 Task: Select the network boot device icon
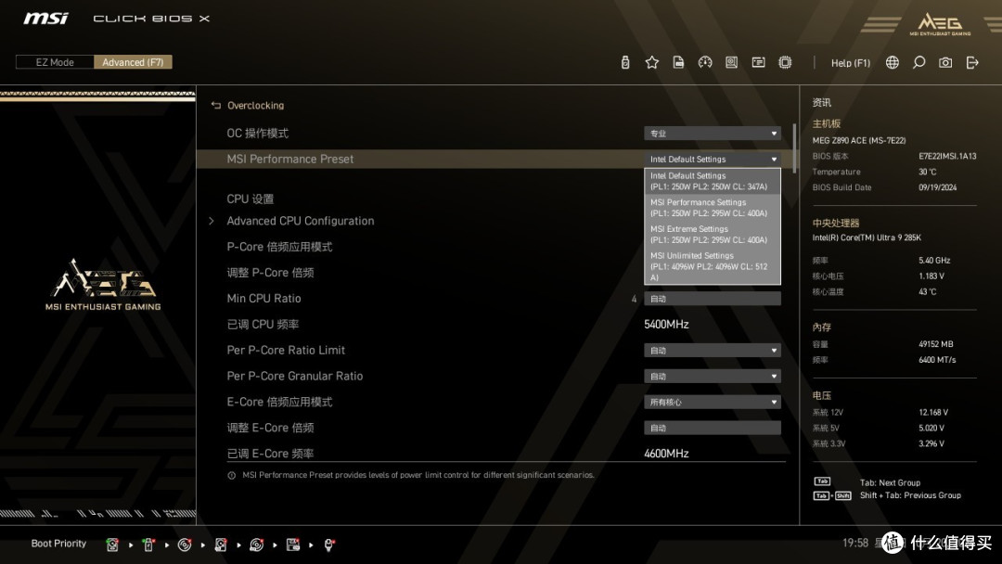click(x=328, y=545)
